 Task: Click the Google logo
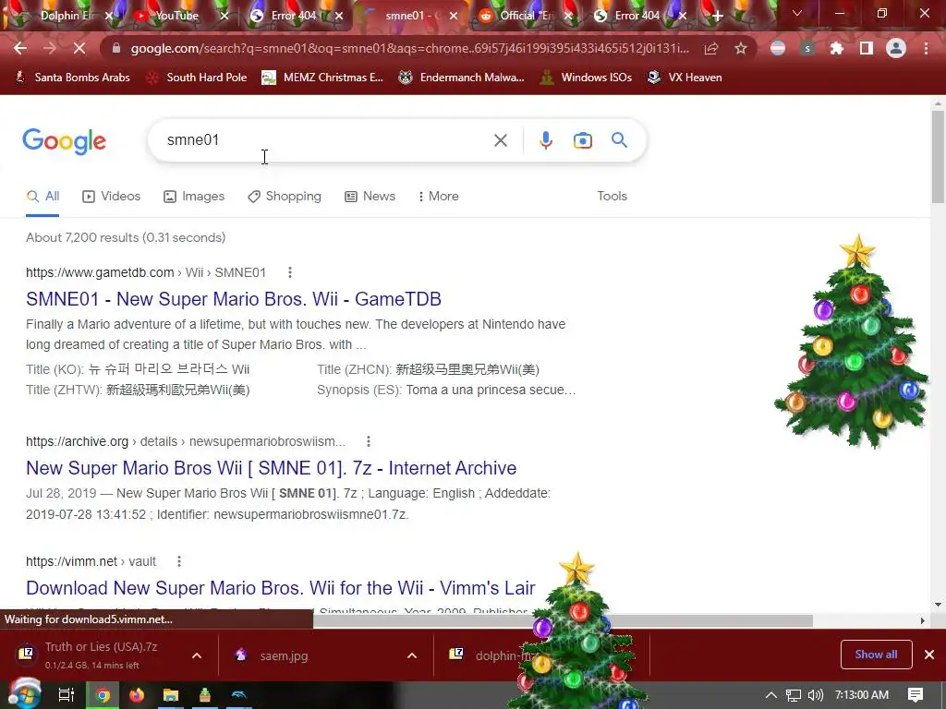coord(65,141)
